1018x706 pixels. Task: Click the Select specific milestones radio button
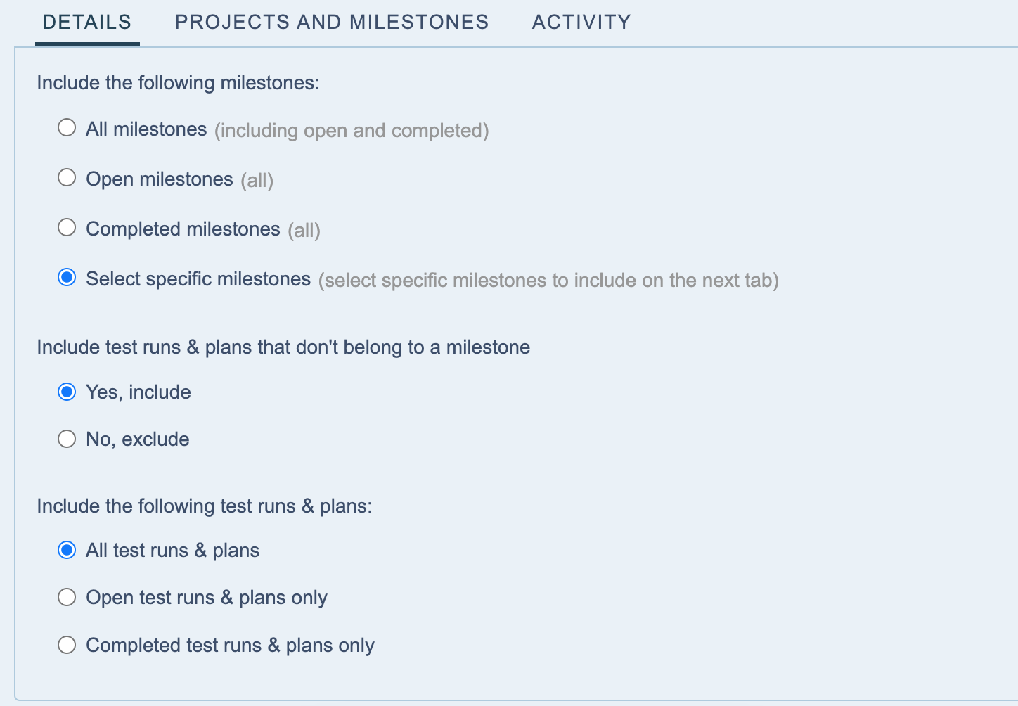point(67,278)
